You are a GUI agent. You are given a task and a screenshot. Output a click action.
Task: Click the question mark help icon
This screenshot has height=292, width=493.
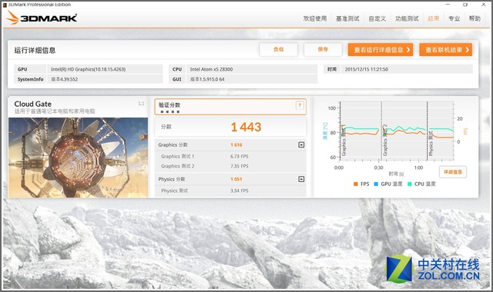(x=300, y=105)
